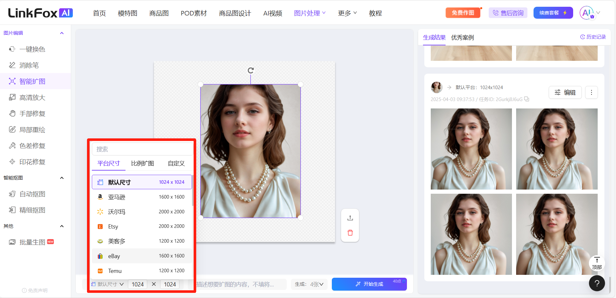
Task: Open the 手部修复 hand repair tool
Action: coord(32,114)
